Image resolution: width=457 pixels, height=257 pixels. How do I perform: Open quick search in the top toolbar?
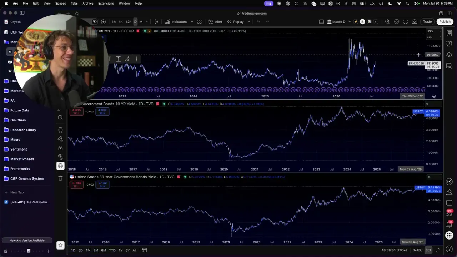click(387, 22)
